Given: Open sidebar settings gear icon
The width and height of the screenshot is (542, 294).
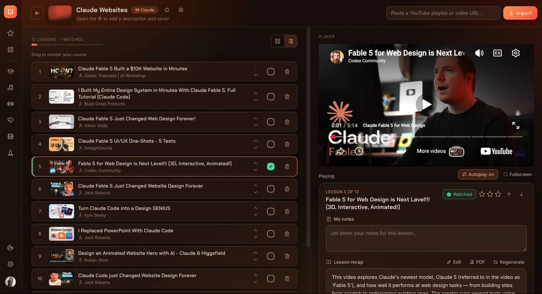Looking at the screenshot, I should point(10,264).
